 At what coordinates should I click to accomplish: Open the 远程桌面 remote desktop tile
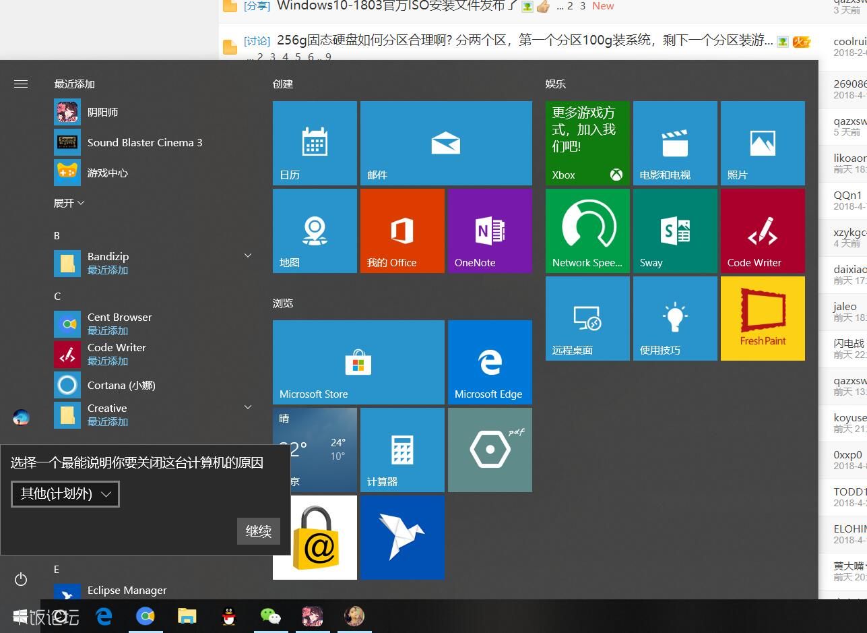[587, 318]
